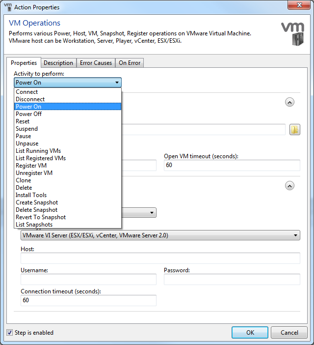Screen dimensions: 314x345
Task: Pick Reset from the activity list
Action: [68, 121]
